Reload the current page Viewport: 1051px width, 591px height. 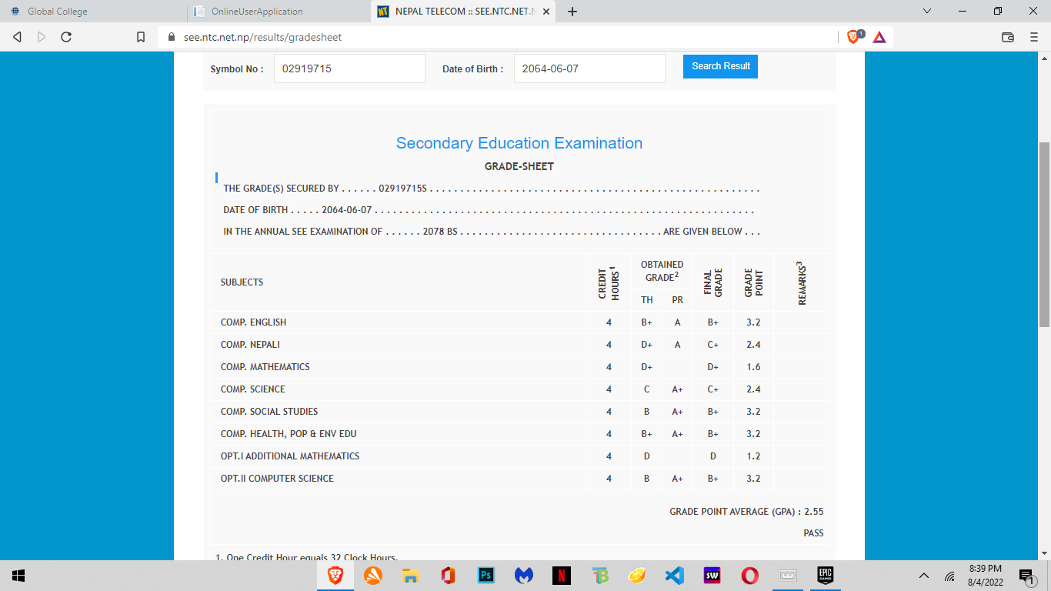coord(66,37)
